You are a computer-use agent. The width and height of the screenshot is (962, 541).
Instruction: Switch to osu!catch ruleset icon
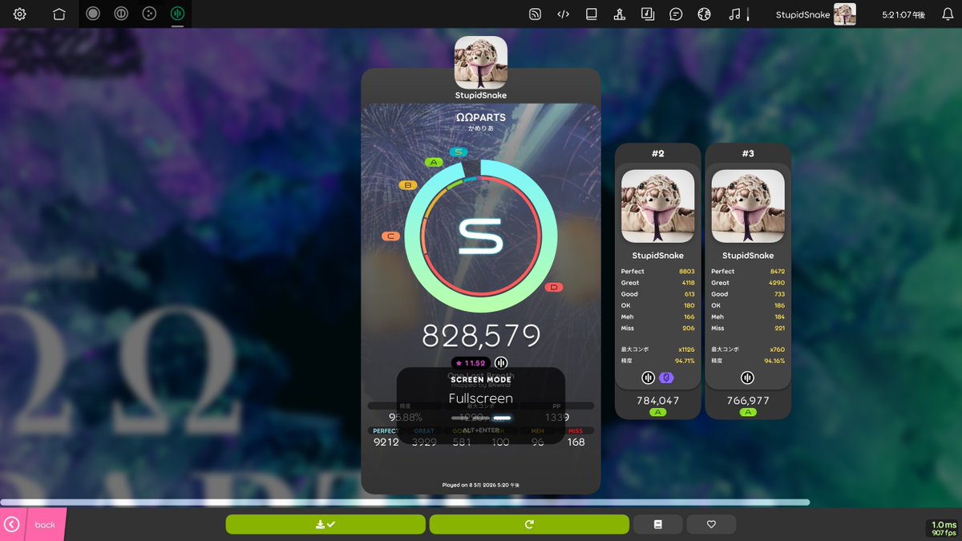click(149, 14)
